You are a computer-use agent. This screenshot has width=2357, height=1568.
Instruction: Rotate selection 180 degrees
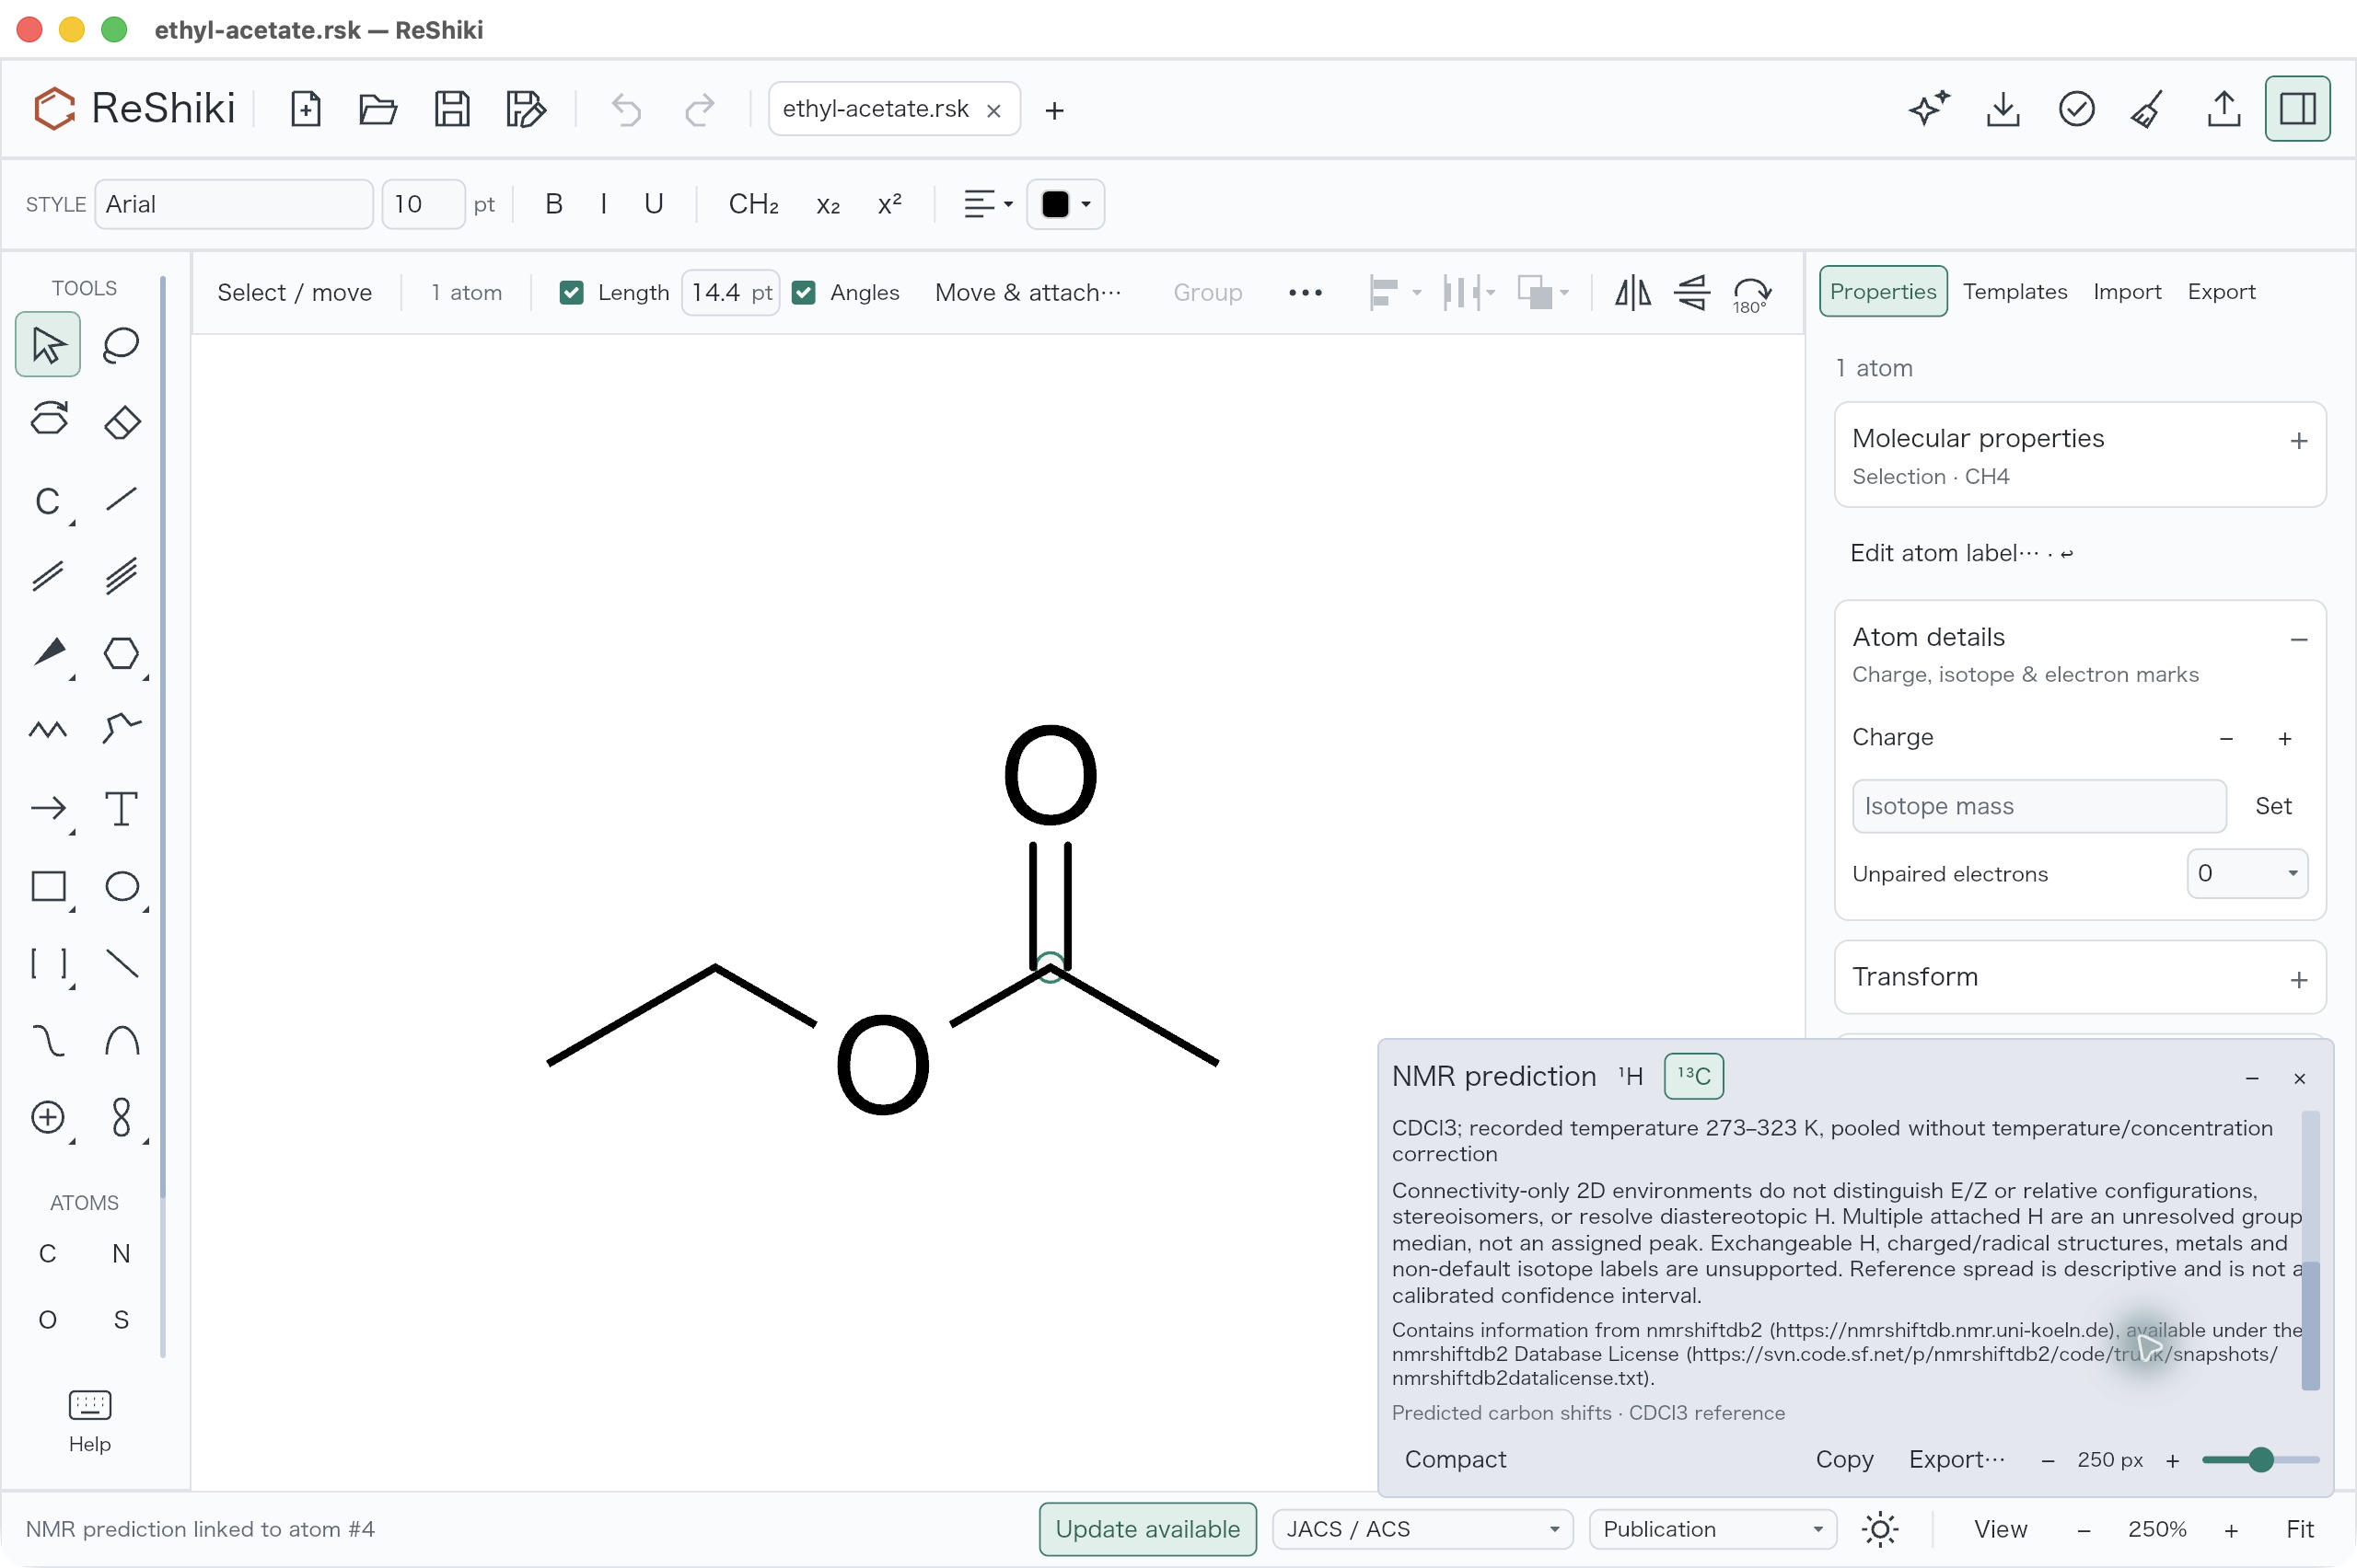coord(1752,293)
